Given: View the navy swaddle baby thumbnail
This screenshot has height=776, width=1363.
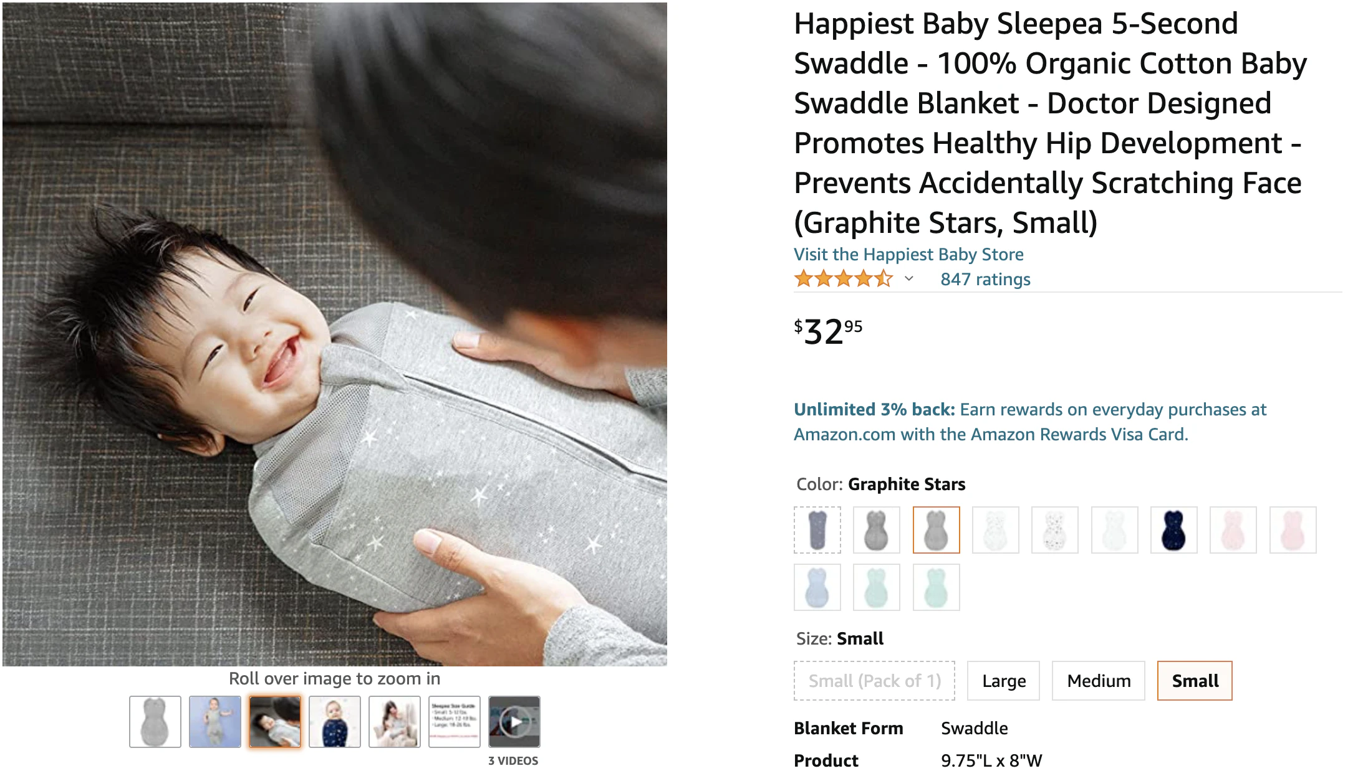Looking at the screenshot, I should click(x=335, y=722).
